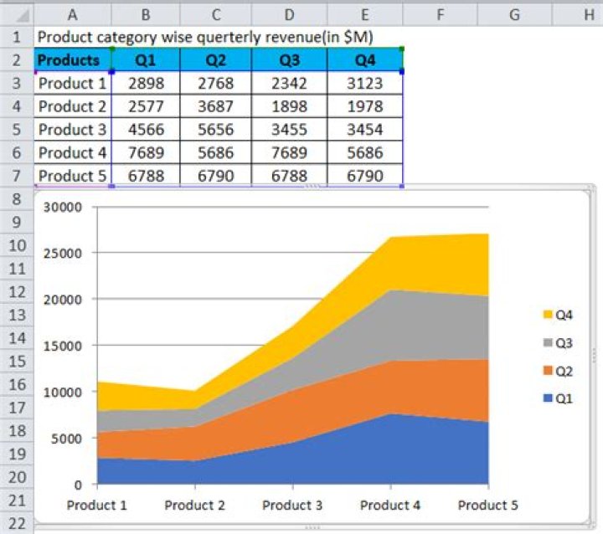Select the orange Q2 legend entry
This screenshot has height=534, width=603.
(x=558, y=371)
